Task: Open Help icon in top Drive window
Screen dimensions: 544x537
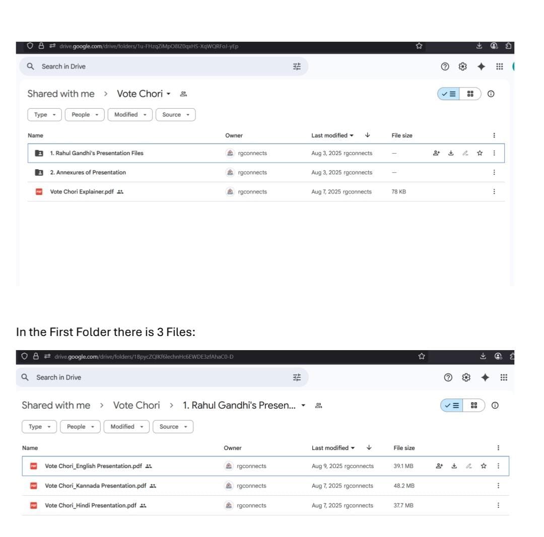Action: (x=445, y=66)
